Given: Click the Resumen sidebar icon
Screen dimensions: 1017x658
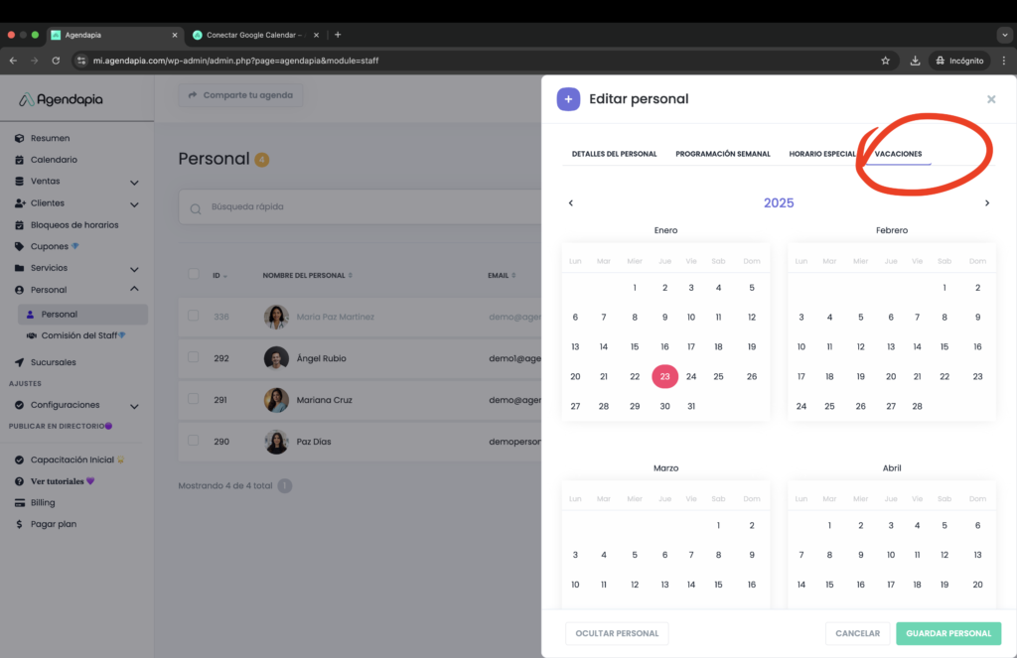Looking at the screenshot, I should tap(20, 138).
